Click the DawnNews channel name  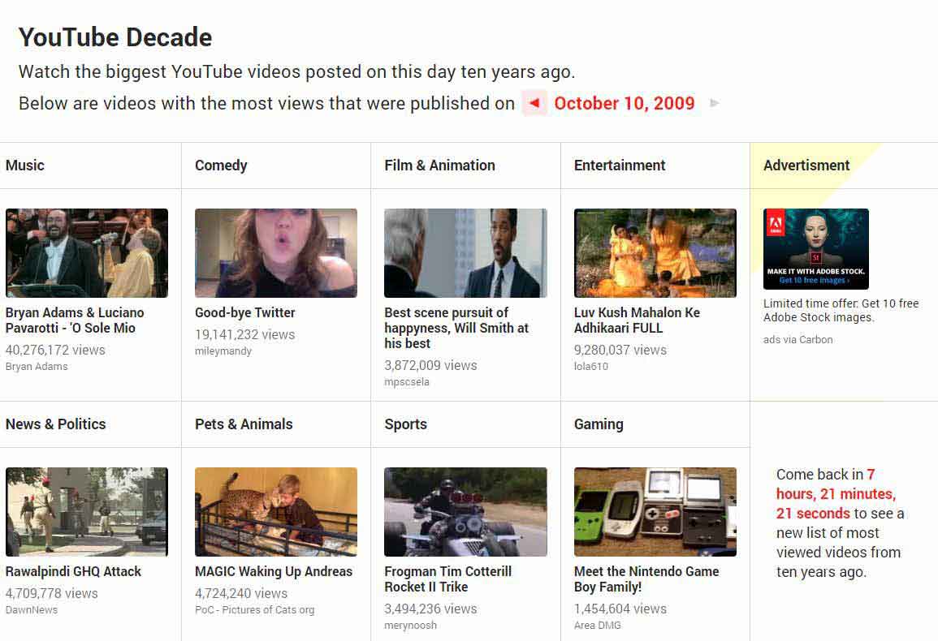[x=32, y=610]
